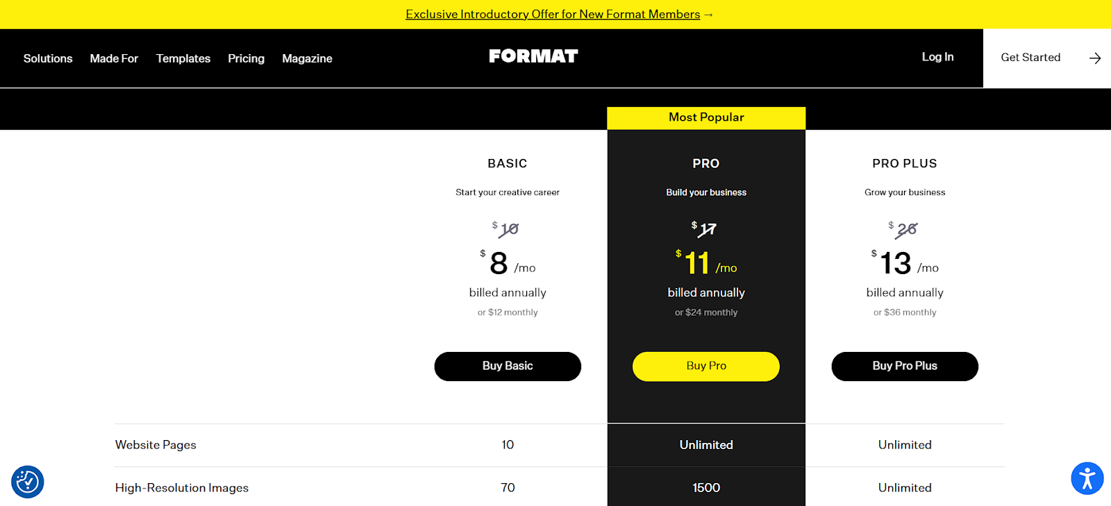Open the Pricing page link

[246, 58]
